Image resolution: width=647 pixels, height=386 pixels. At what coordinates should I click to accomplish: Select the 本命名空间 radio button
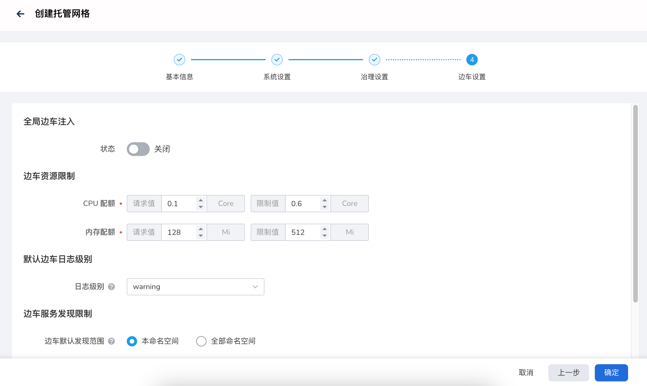click(x=132, y=341)
